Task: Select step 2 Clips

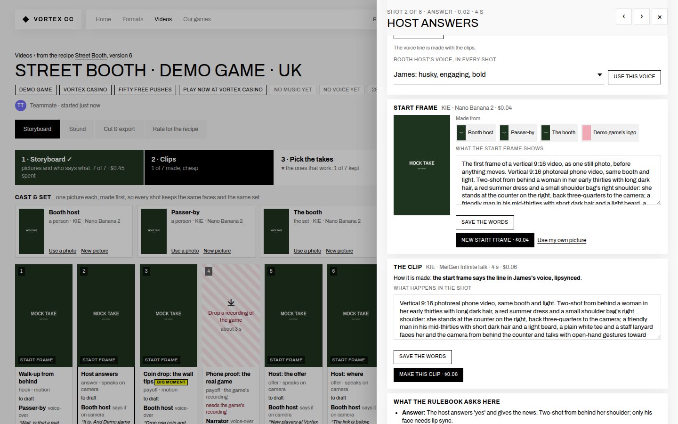Action: (x=209, y=167)
